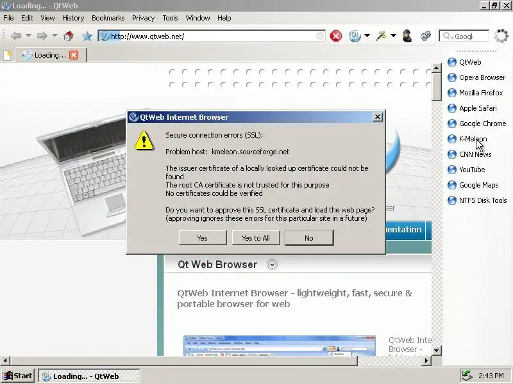Image resolution: width=513 pixels, height=384 pixels.
Task: Click the network tray icon
Action: pos(467,376)
